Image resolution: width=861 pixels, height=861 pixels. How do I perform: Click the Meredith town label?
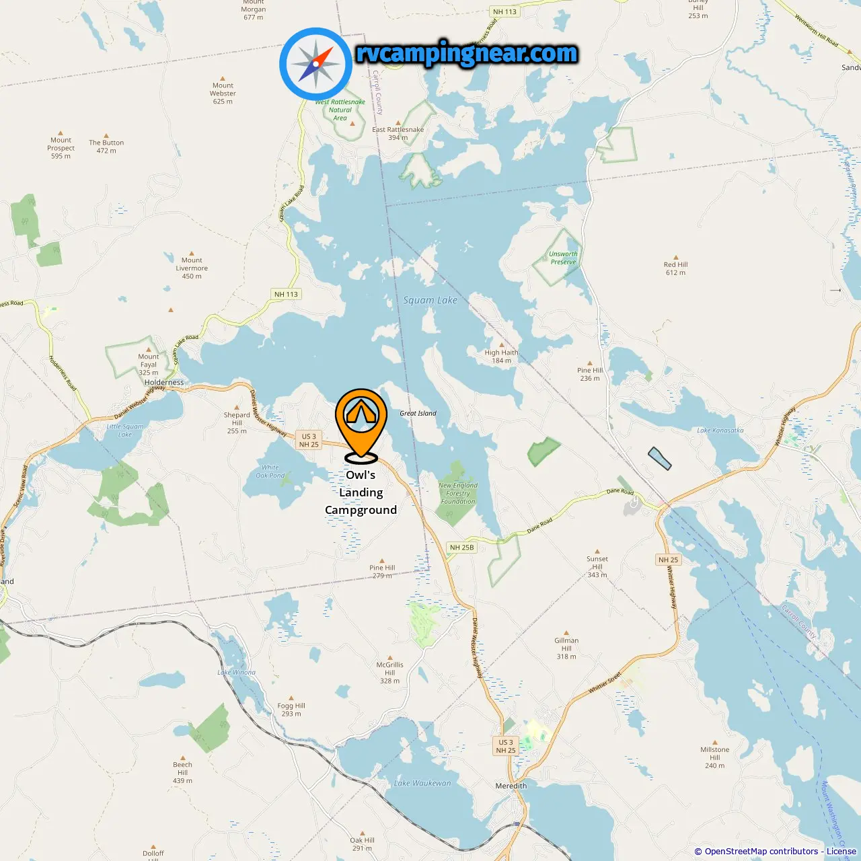pyautogui.click(x=511, y=786)
